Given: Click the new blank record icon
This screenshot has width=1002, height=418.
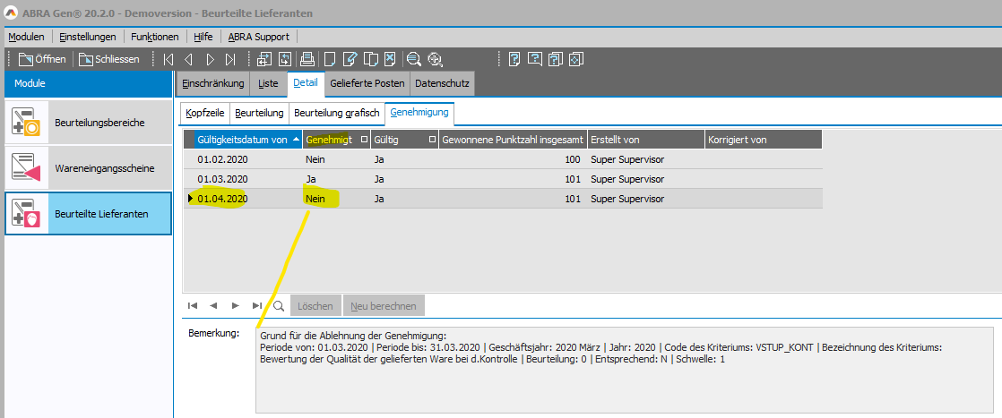Looking at the screenshot, I should 329,60.
